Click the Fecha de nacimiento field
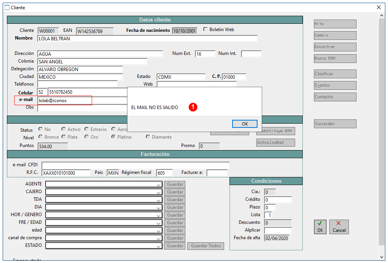 coord(185,31)
